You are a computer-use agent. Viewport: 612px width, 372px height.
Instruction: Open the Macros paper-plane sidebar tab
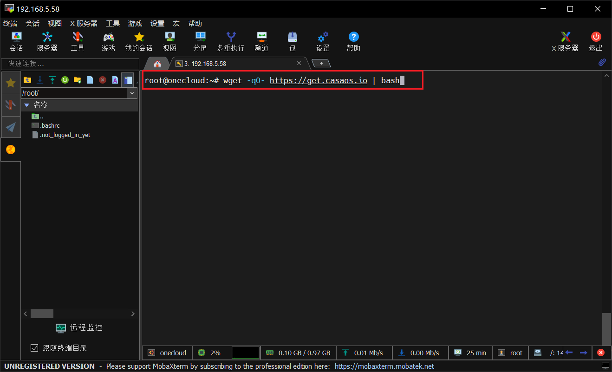coord(11,127)
